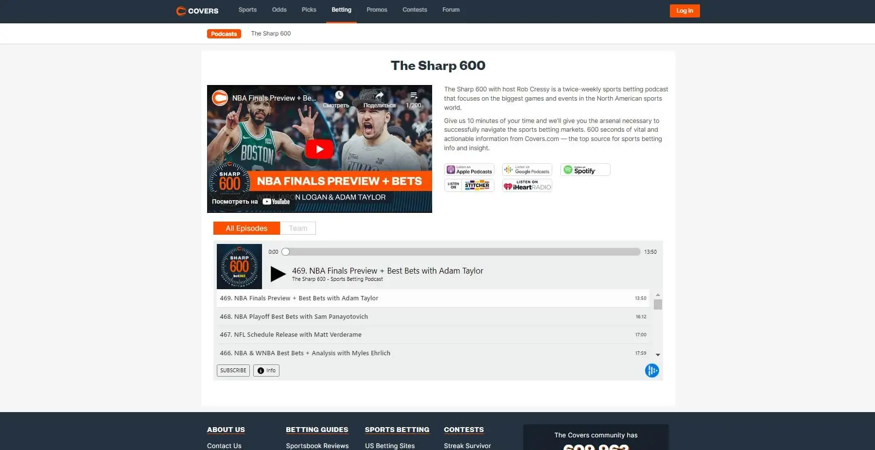Image resolution: width=875 pixels, height=450 pixels.
Task: Click the YouTube share arrow icon
Action: tap(379, 95)
